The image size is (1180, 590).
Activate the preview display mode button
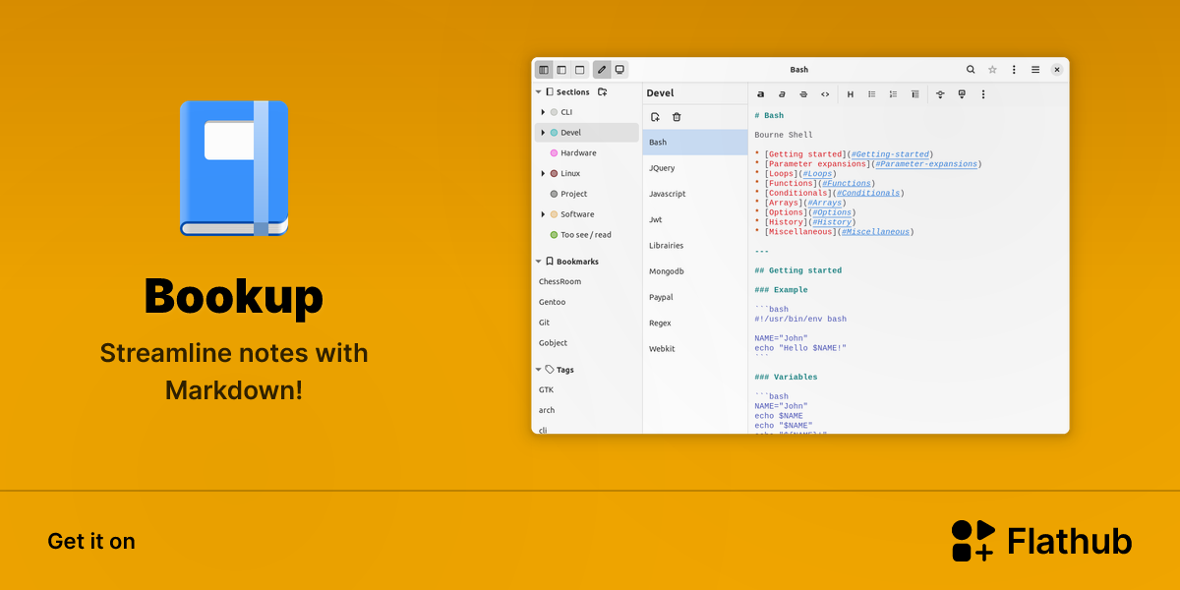619,70
